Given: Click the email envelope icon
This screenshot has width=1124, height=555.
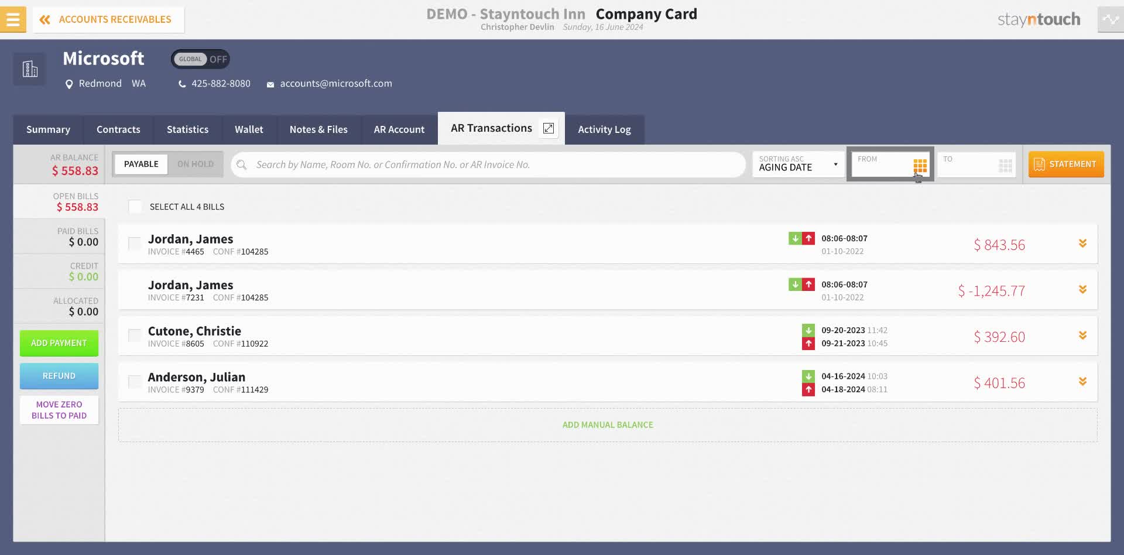Looking at the screenshot, I should coord(270,85).
